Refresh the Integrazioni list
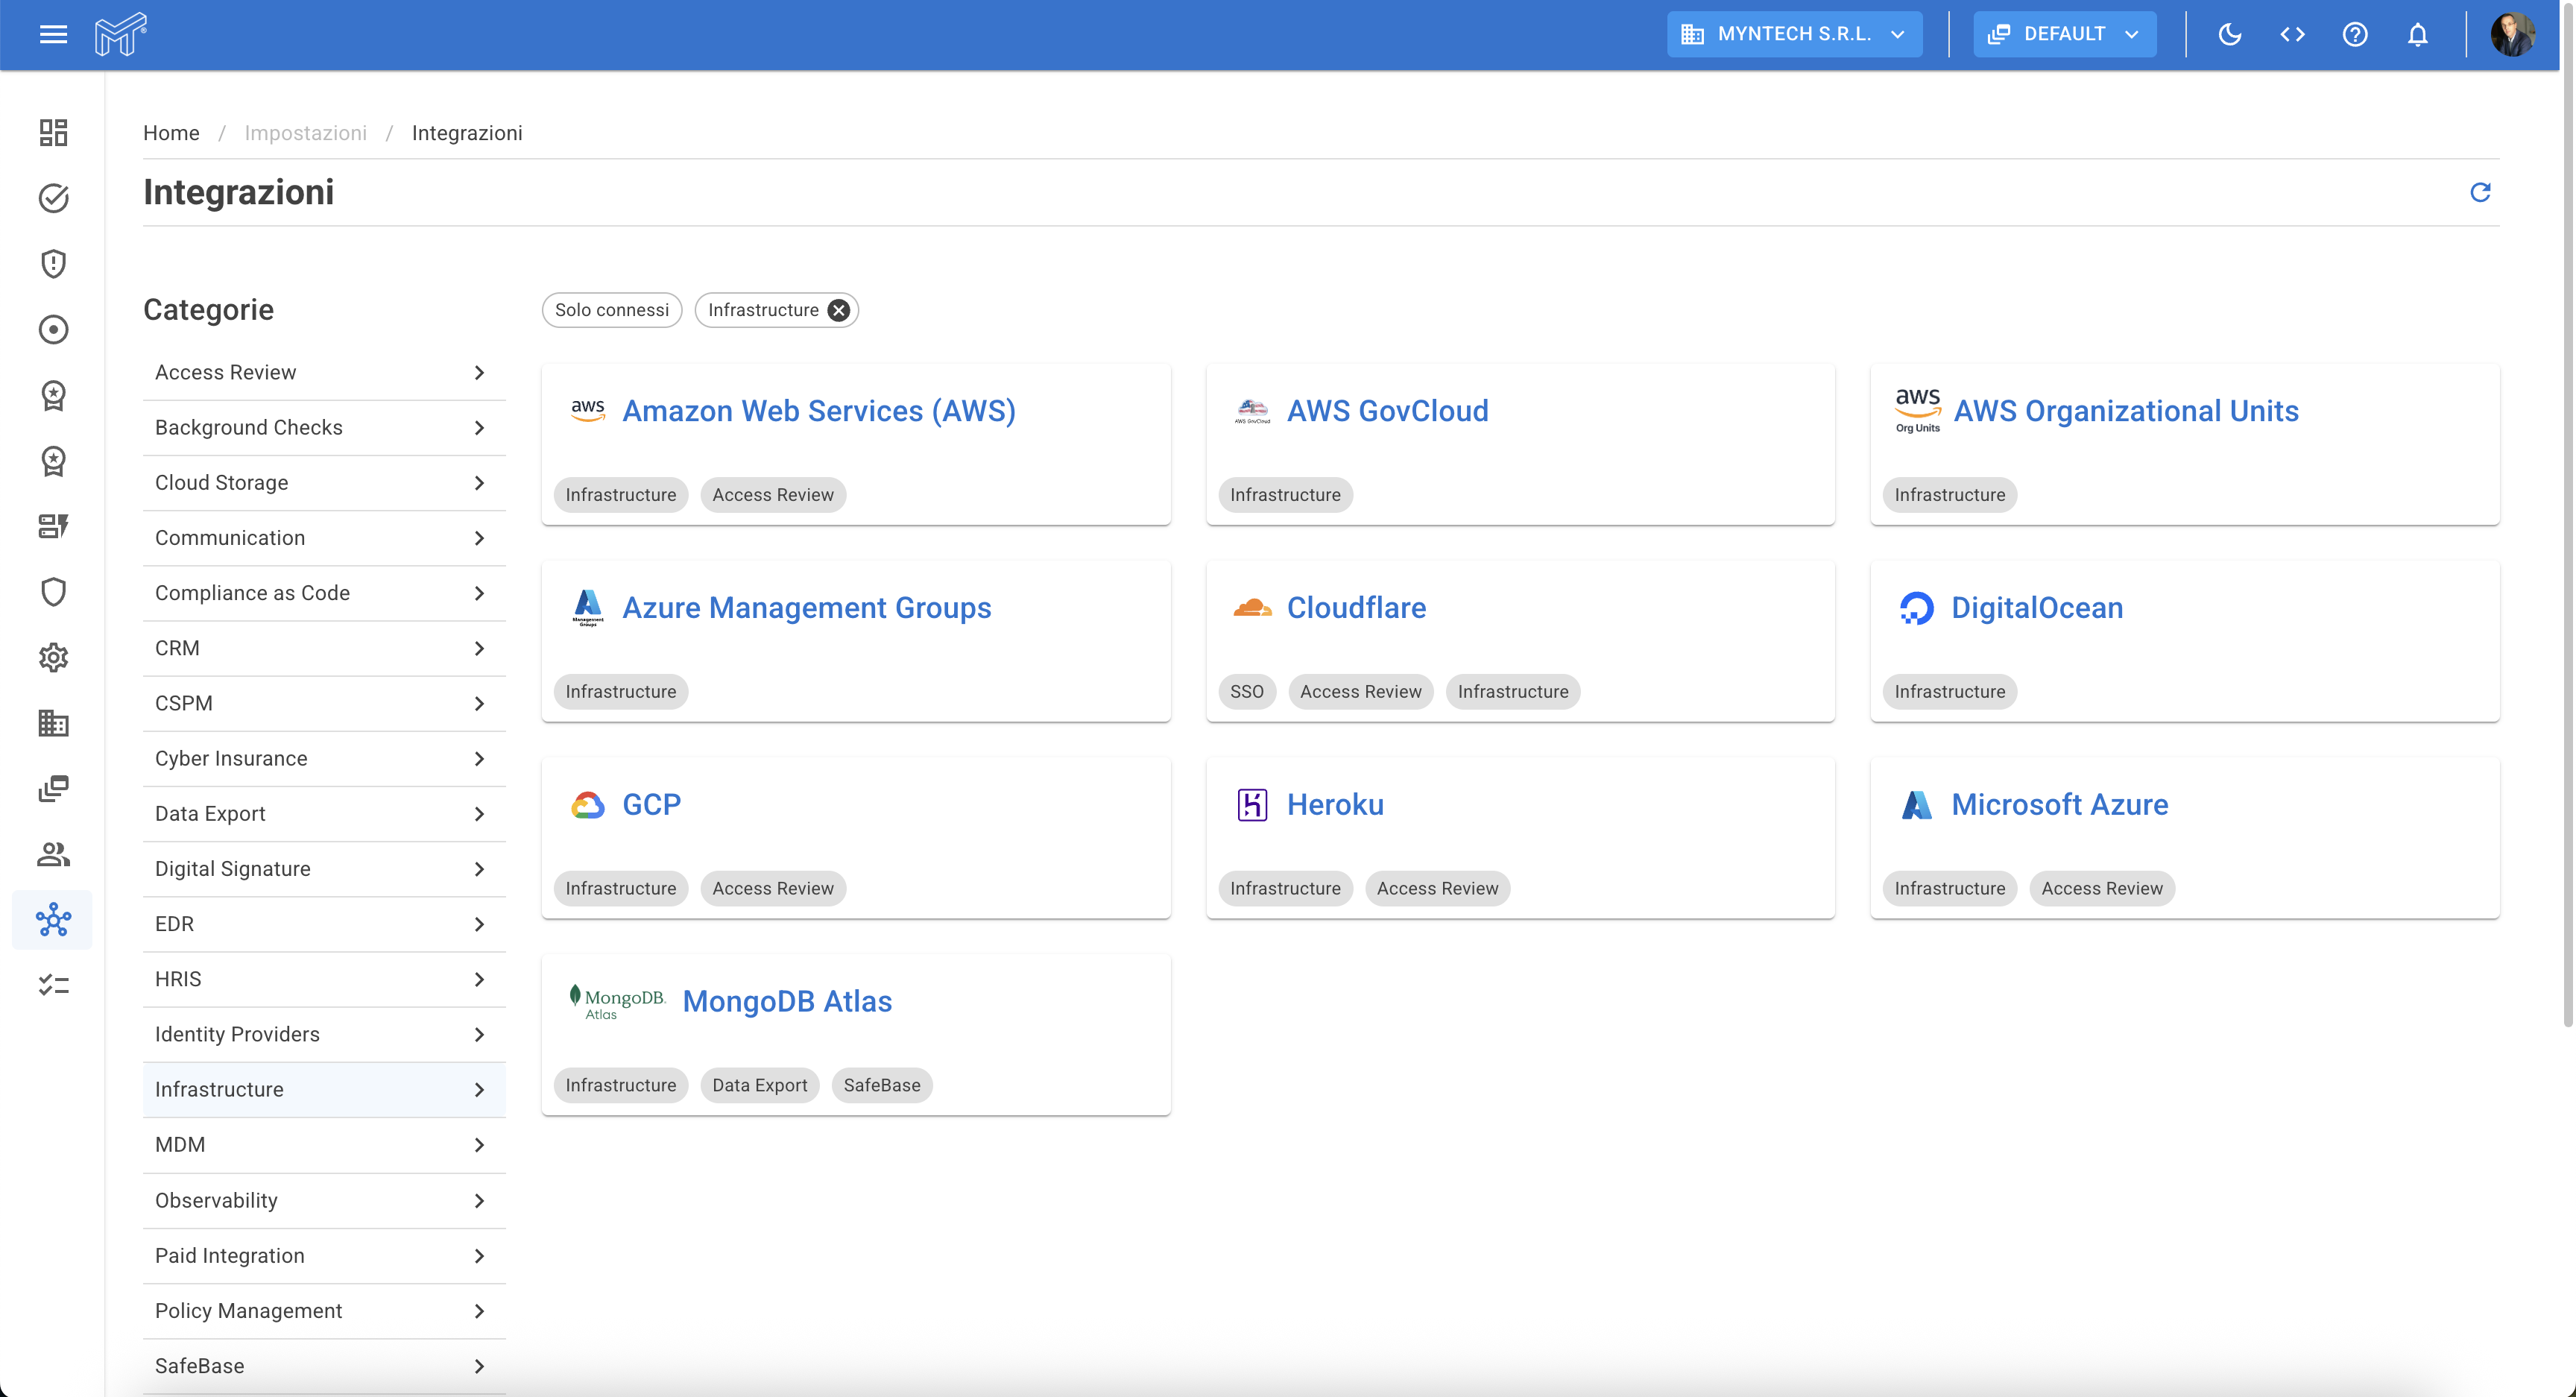The image size is (2576, 1397). 2480,192
